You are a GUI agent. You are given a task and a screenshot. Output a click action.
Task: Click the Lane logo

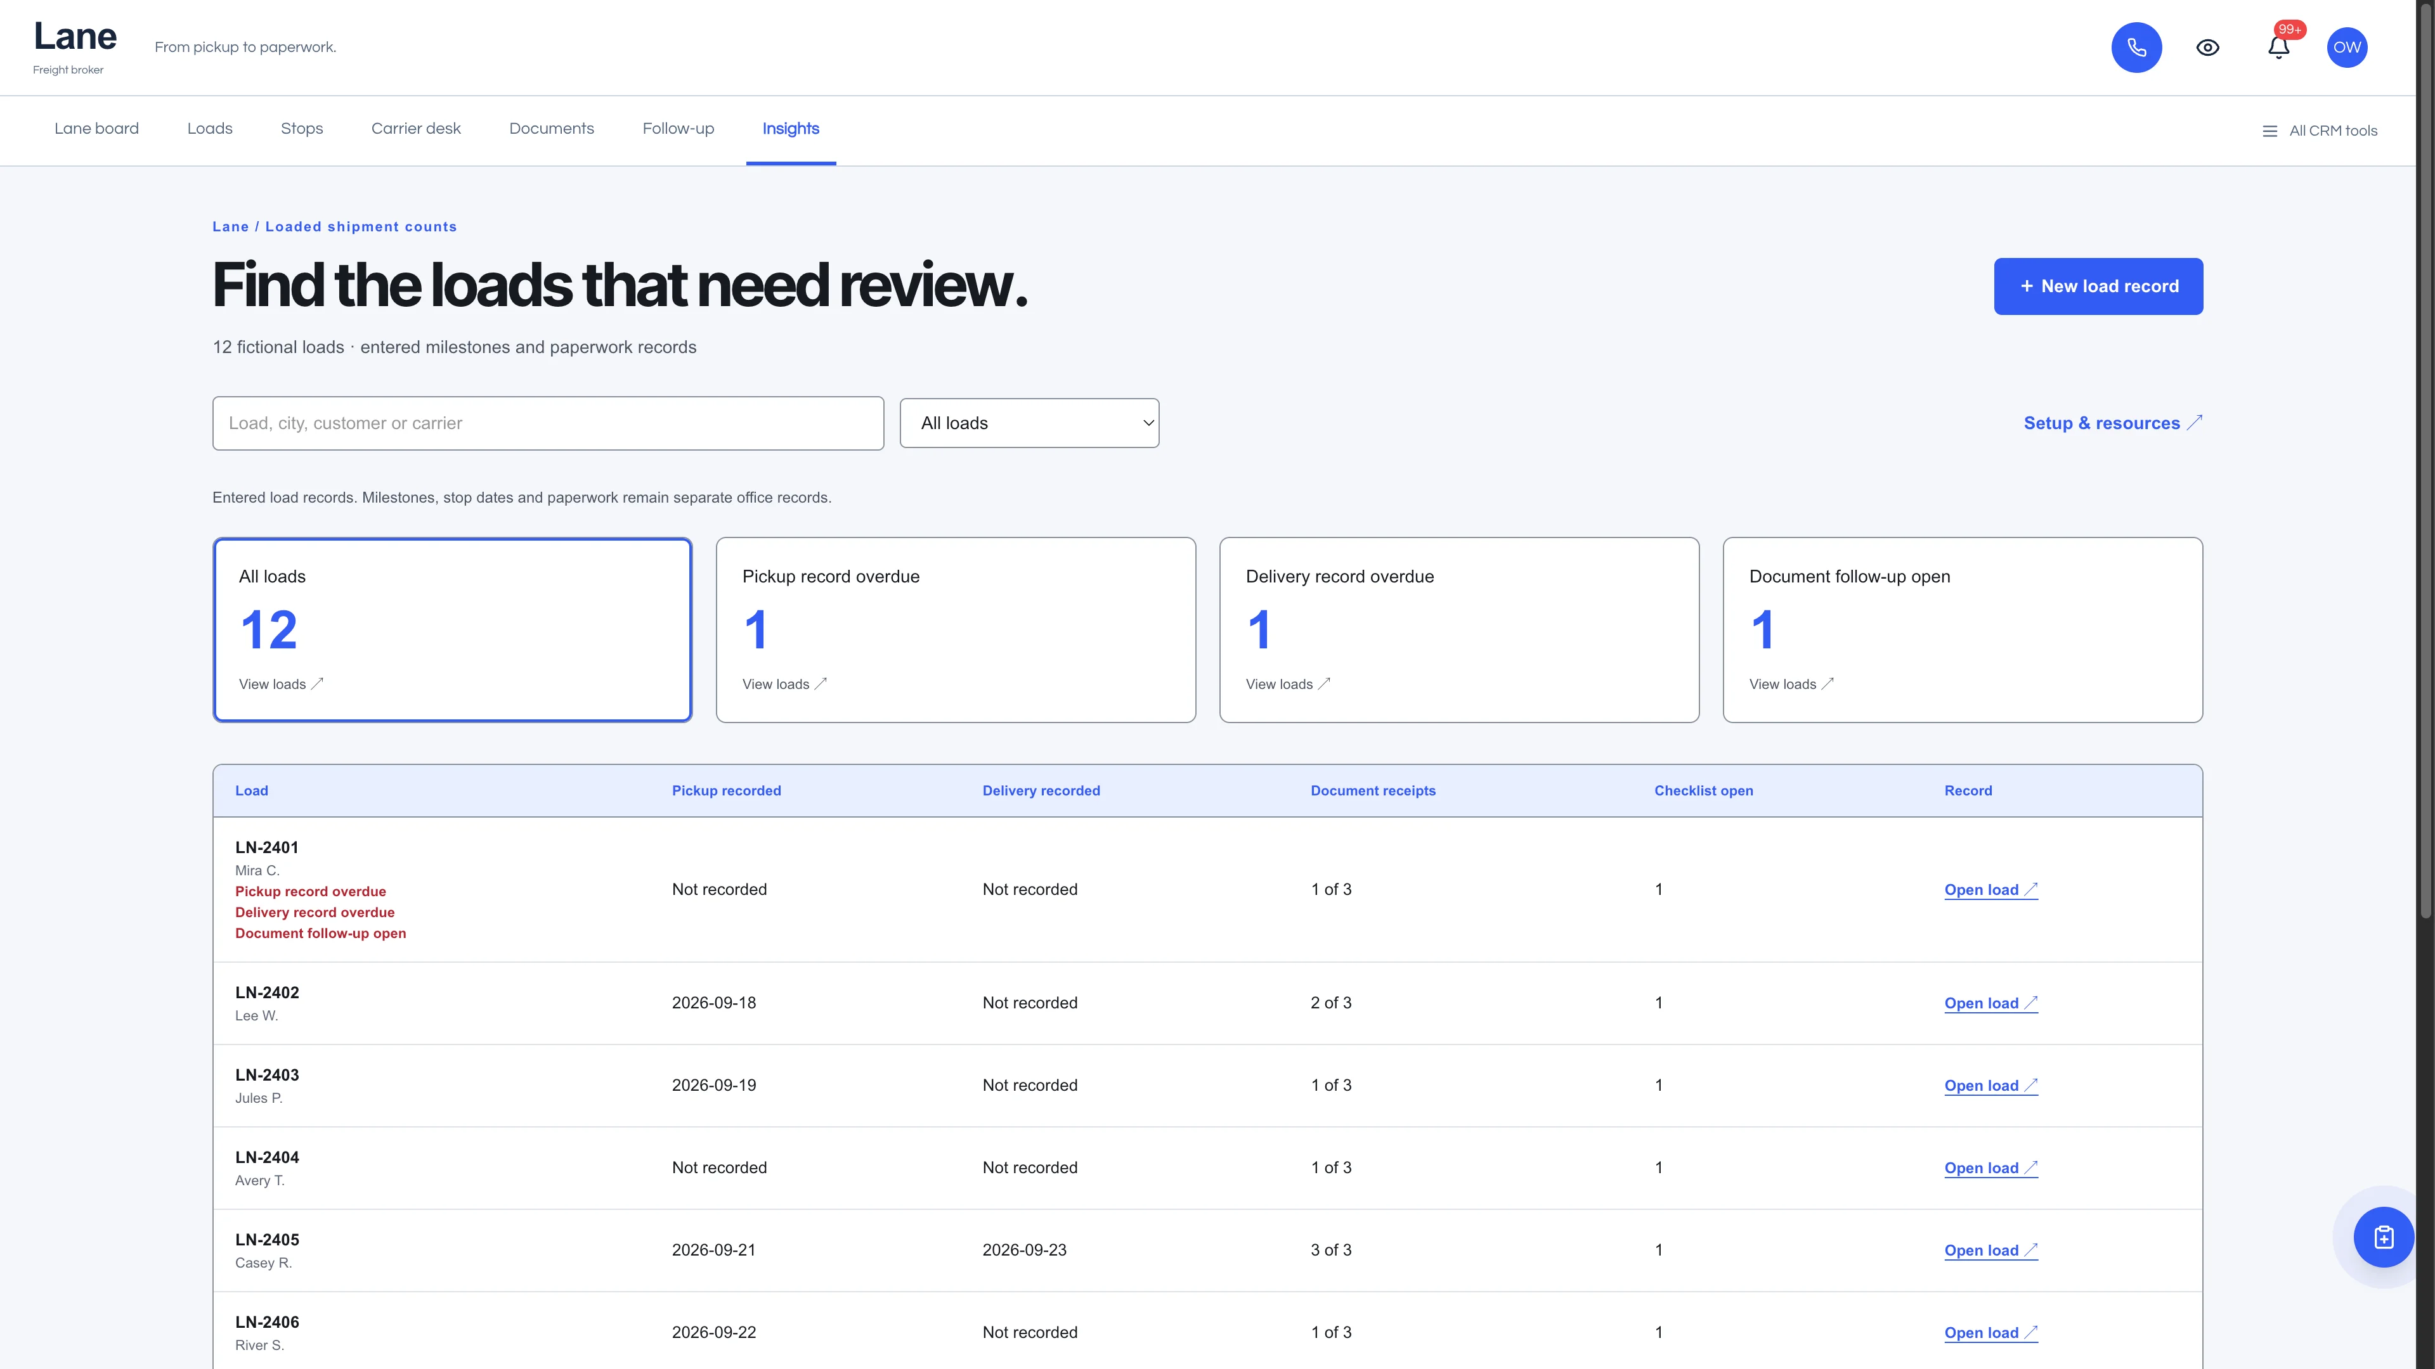click(x=75, y=37)
